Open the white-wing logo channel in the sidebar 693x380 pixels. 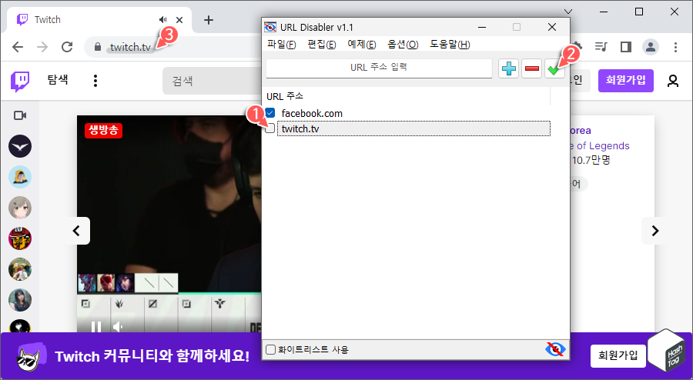pos(20,146)
